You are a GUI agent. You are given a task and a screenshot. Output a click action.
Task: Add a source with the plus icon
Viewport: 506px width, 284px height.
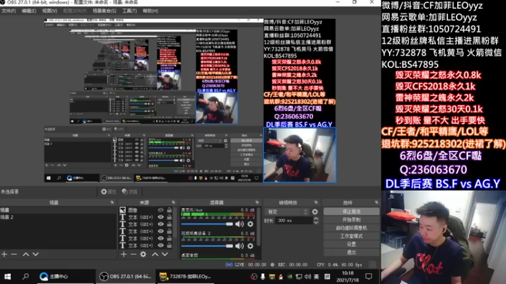123,254
